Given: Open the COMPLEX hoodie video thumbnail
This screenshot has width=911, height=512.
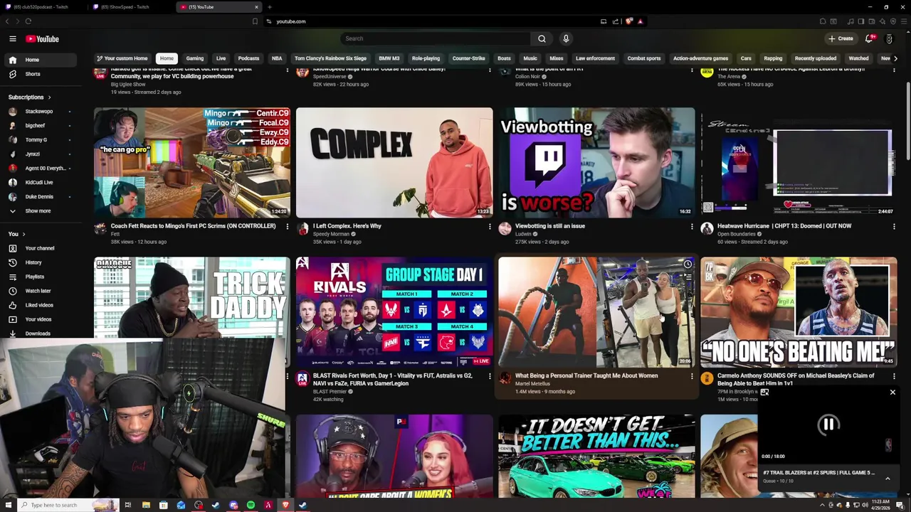Looking at the screenshot, I should (394, 163).
